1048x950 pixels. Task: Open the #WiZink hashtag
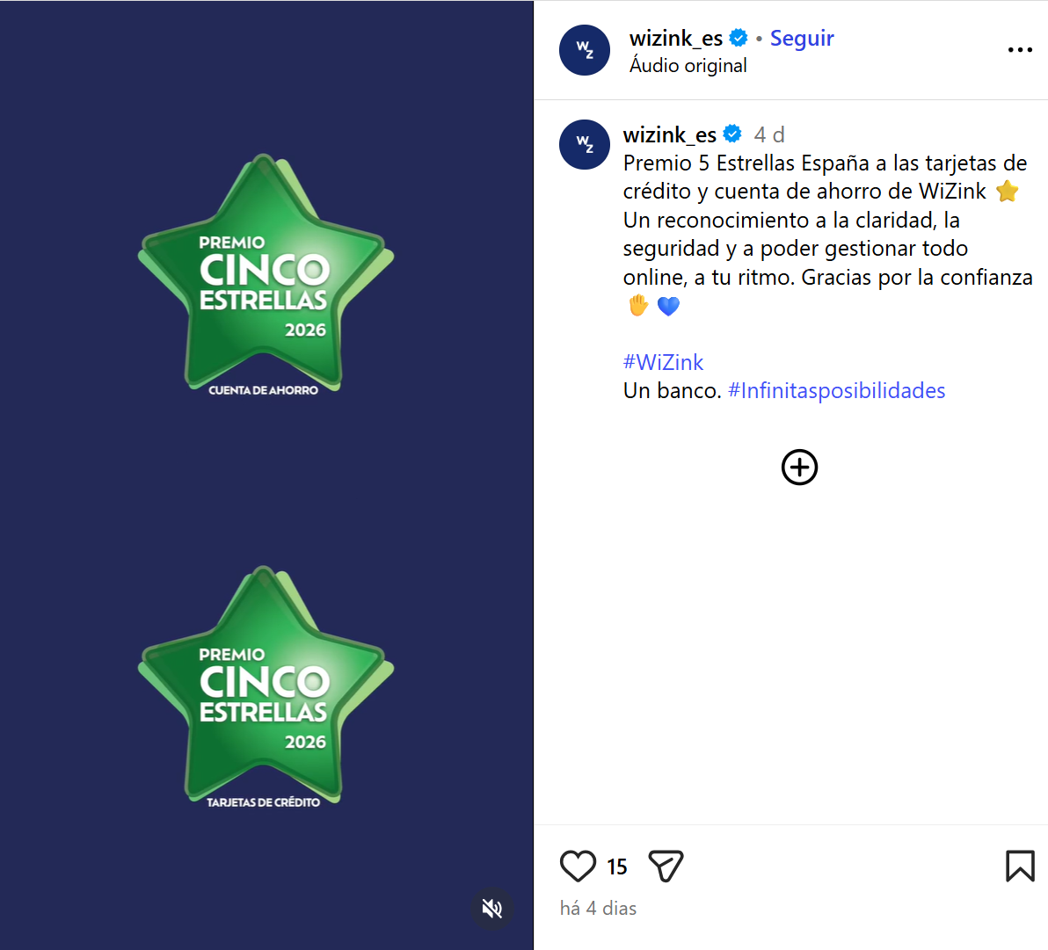tap(663, 362)
